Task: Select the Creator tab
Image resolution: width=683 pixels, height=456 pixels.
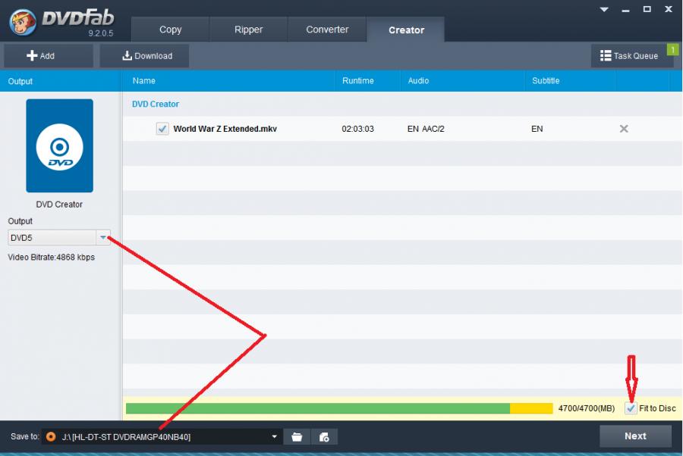Action: point(406,30)
